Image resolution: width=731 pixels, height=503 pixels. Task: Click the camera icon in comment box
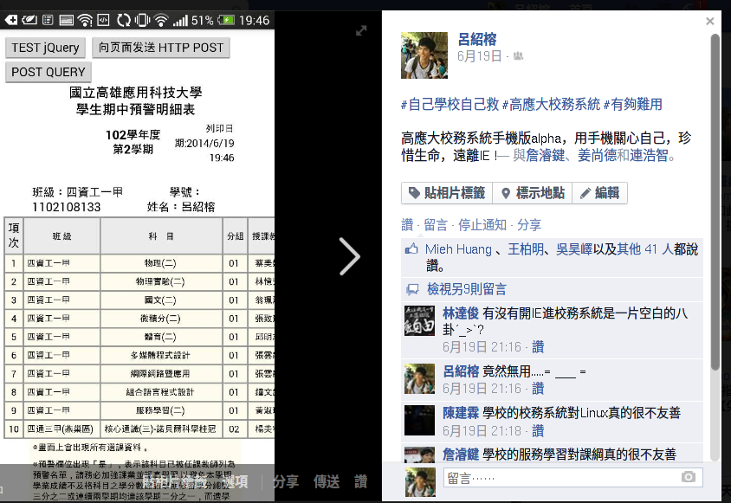pyautogui.click(x=688, y=477)
